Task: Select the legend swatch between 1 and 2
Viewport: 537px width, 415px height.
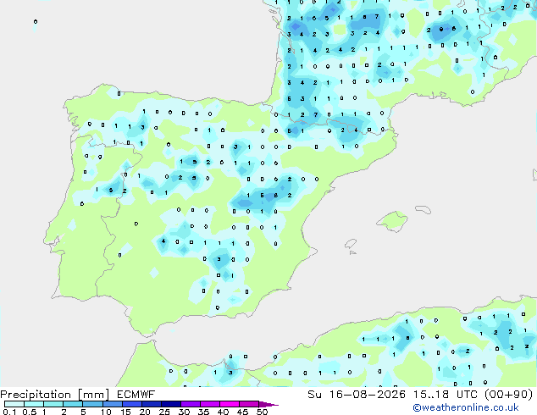Action: click(x=53, y=404)
